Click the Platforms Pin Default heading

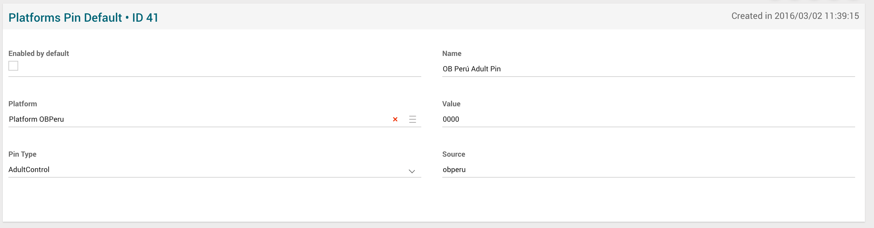[x=65, y=17]
